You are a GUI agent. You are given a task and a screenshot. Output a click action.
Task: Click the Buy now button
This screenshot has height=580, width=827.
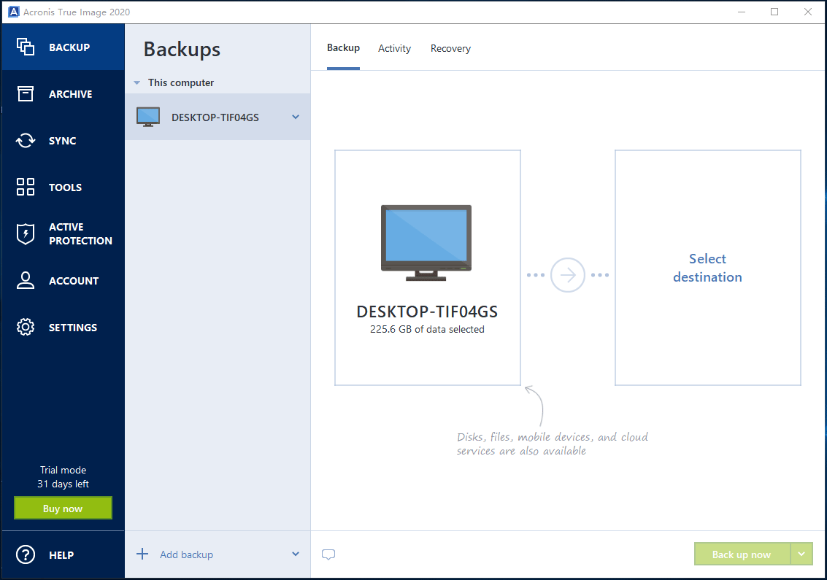pos(63,509)
